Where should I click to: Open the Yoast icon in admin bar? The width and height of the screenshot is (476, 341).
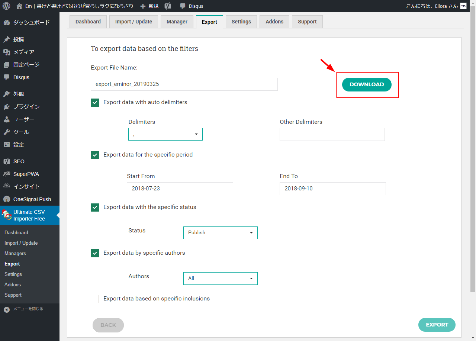tap(168, 6)
